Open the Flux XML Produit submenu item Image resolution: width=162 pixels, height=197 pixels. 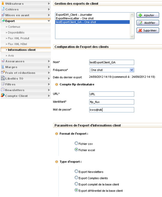click(18, 38)
